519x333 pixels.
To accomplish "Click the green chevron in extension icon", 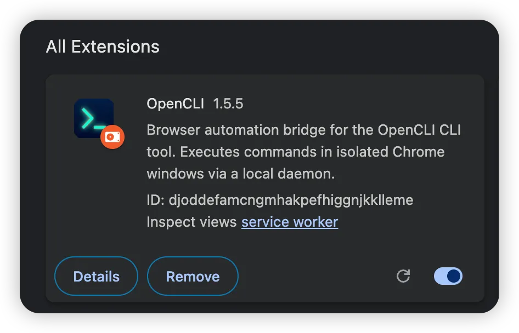I will [x=87, y=118].
